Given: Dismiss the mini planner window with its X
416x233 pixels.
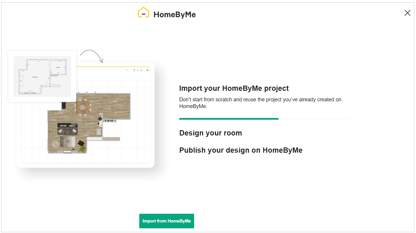Looking at the screenshot, I should point(147,70).
